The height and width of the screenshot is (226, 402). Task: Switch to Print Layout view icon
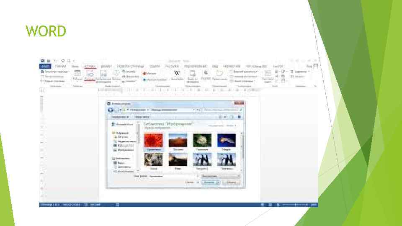point(270,205)
